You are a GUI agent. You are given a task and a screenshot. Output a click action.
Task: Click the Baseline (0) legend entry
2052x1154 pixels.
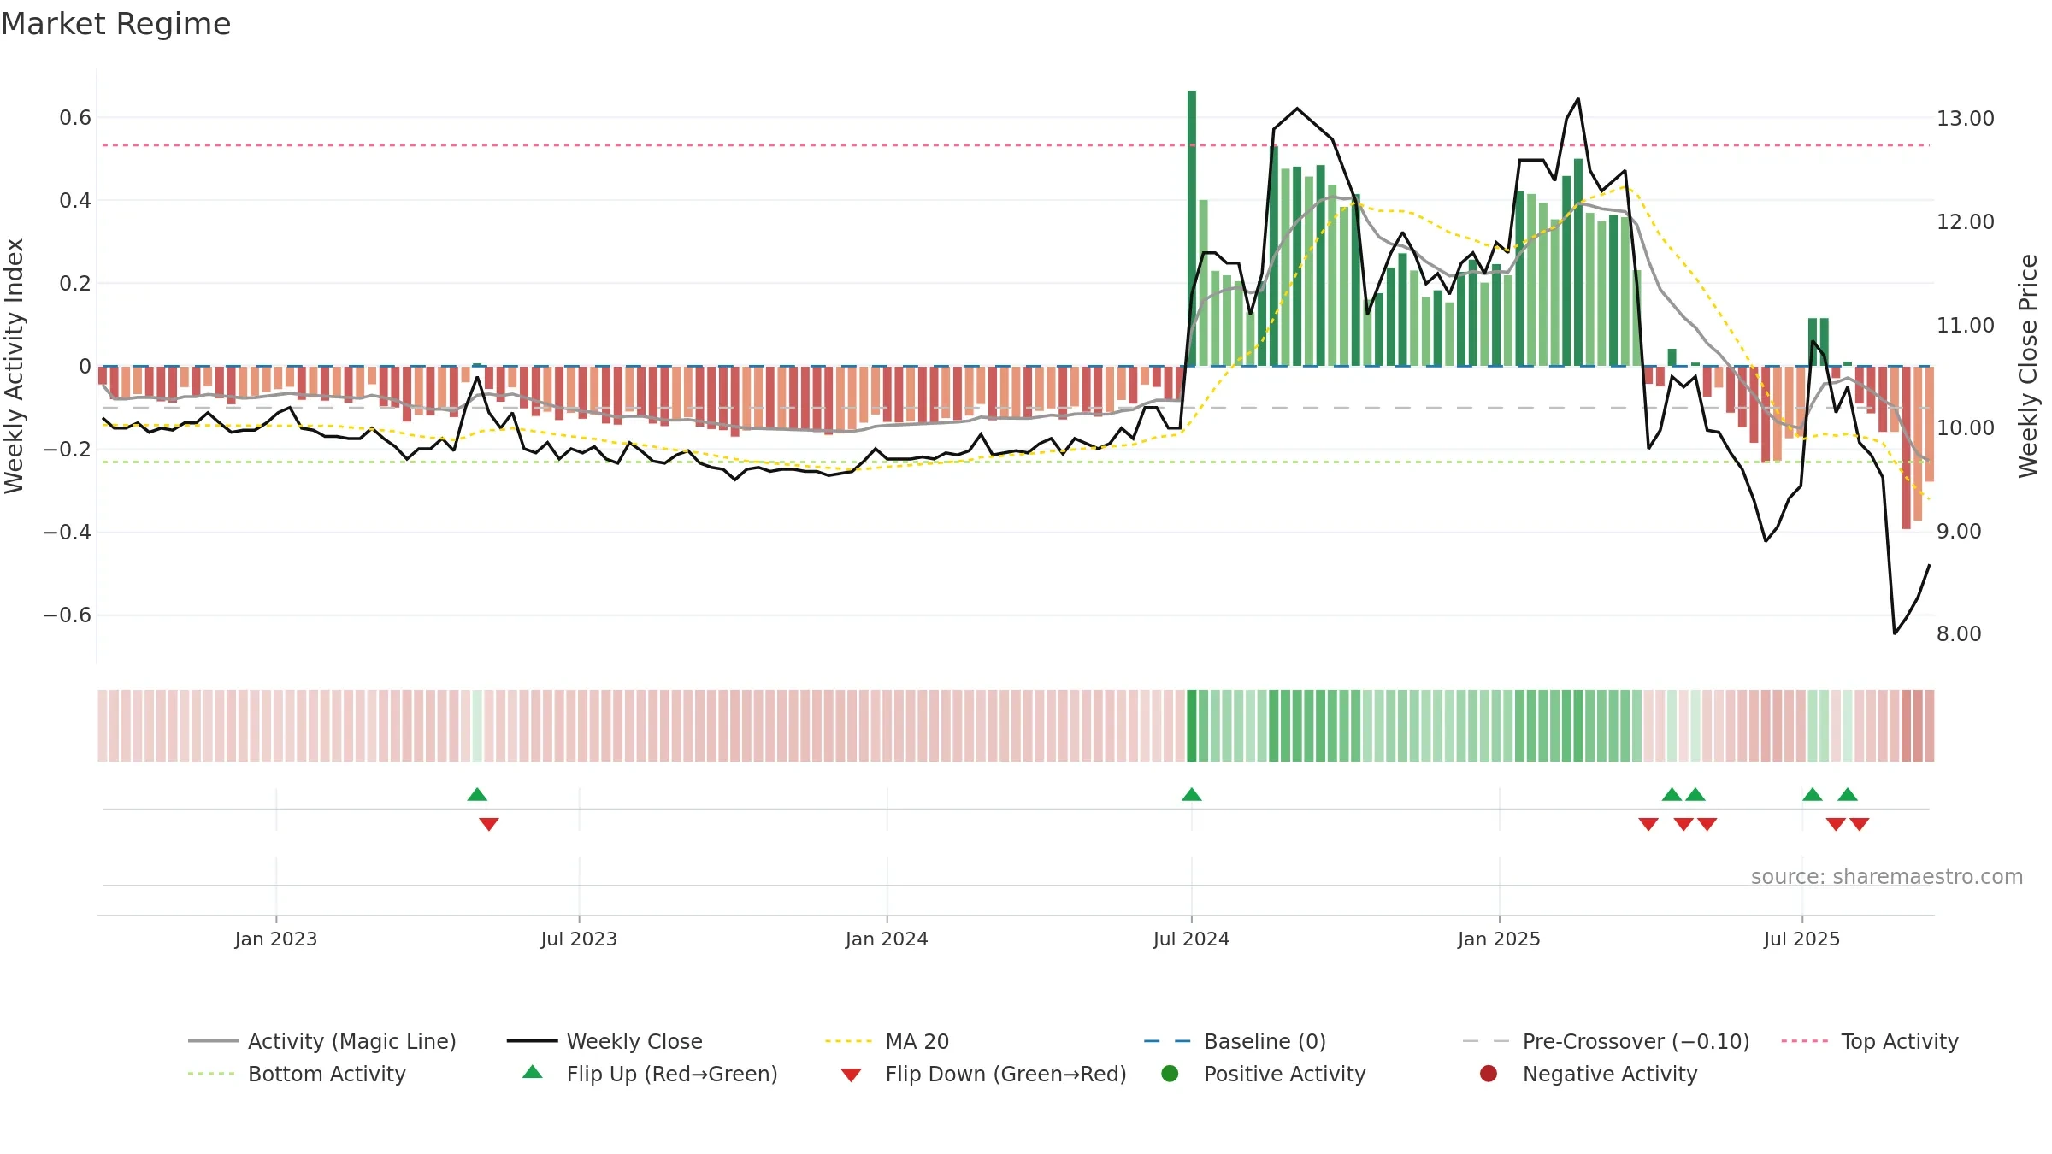pos(1235,1041)
